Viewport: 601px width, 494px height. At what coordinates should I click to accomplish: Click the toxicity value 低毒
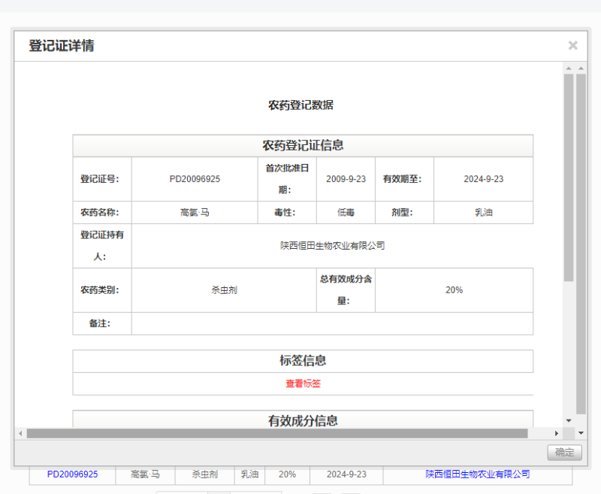(x=346, y=213)
